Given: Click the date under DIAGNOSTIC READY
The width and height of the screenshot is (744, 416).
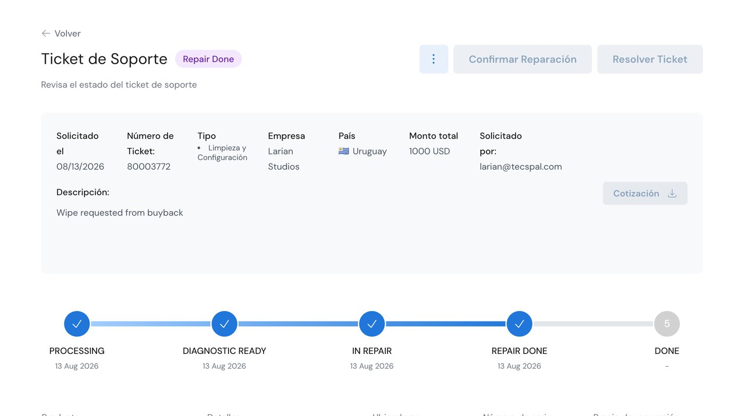Looking at the screenshot, I should [x=224, y=366].
